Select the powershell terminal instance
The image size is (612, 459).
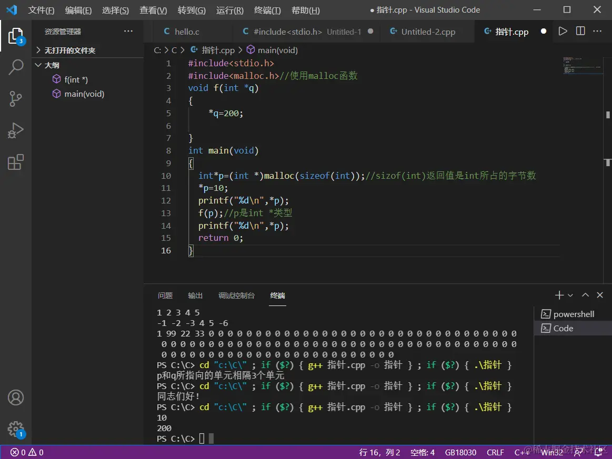pyautogui.click(x=573, y=314)
